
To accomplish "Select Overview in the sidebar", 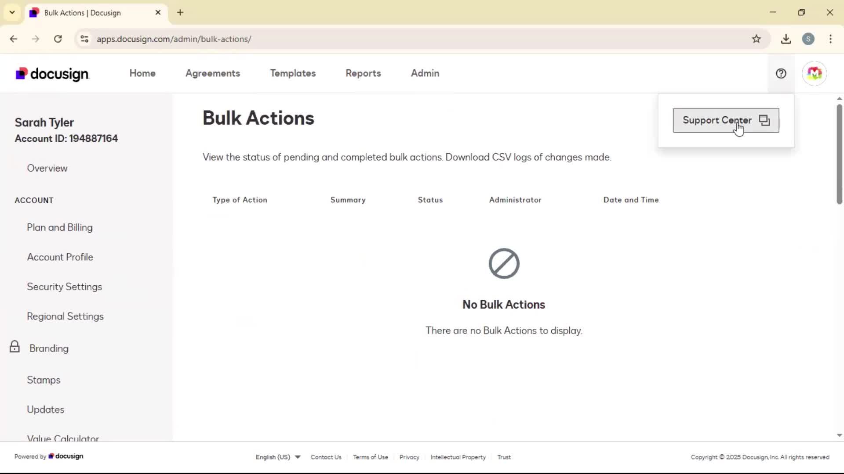I will pyautogui.click(x=47, y=168).
